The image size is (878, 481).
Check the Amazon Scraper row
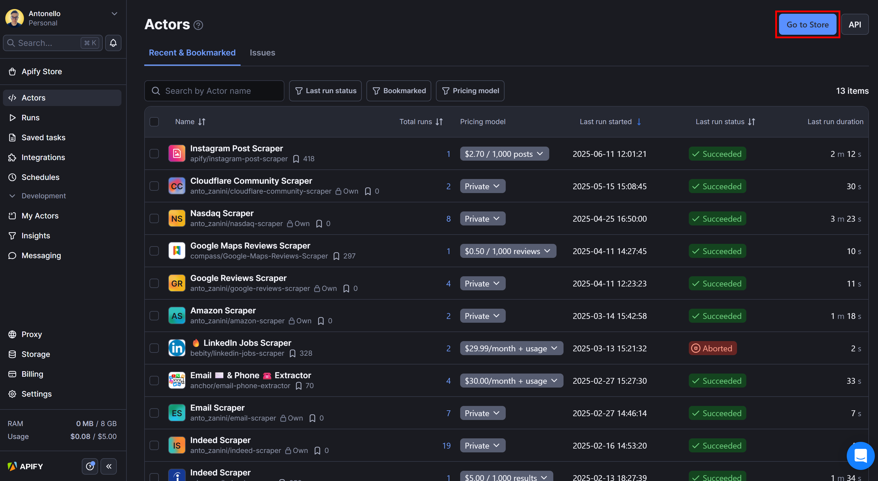[x=154, y=316]
